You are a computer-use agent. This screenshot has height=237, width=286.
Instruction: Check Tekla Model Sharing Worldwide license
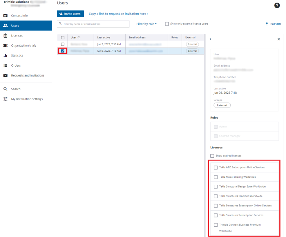click(x=216, y=177)
